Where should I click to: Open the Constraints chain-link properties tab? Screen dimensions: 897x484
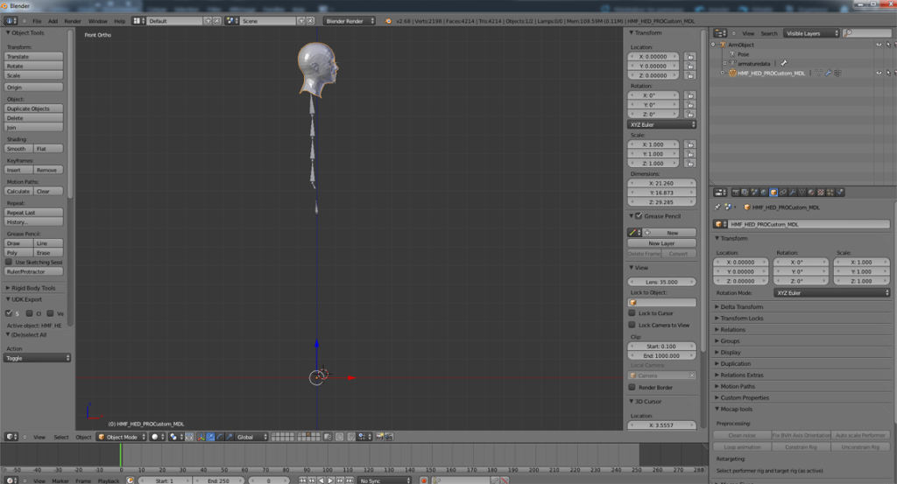783,193
